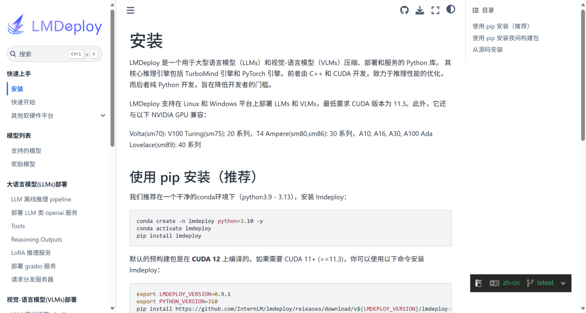
Task: Click 大语言模型(LLMs)部署 section caption
Action: click(x=37, y=184)
